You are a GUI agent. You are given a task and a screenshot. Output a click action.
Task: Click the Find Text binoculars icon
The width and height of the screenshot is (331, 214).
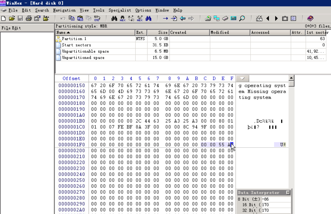114,19
